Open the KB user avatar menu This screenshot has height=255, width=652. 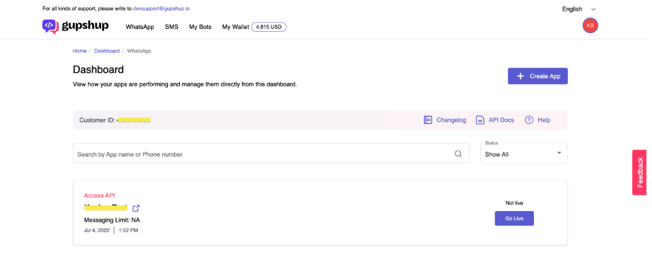[x=590, y=25]
